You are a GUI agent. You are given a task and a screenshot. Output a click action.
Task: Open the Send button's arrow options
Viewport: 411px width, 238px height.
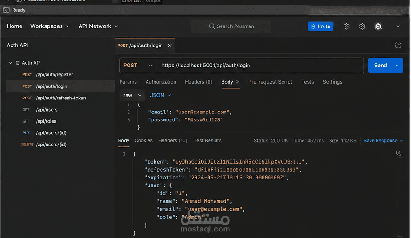(x=397, y=65)
